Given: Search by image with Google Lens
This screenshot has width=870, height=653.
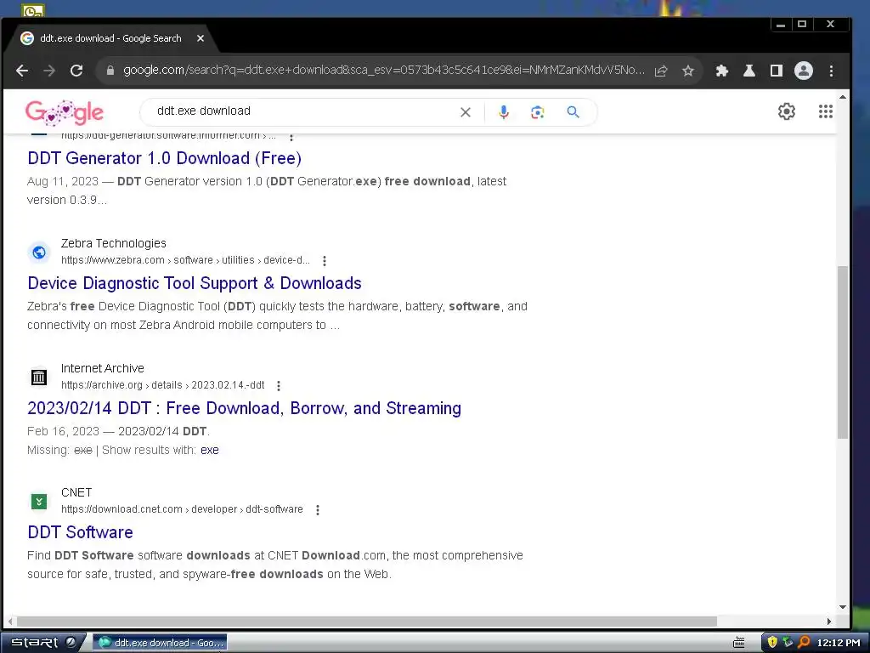Looking at the screenshot, I should [x=537, y=112].
